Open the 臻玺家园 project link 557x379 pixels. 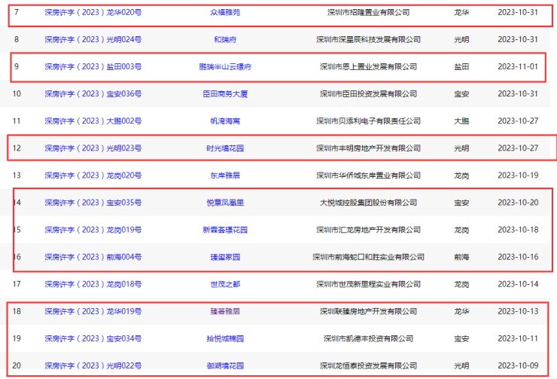225,257
